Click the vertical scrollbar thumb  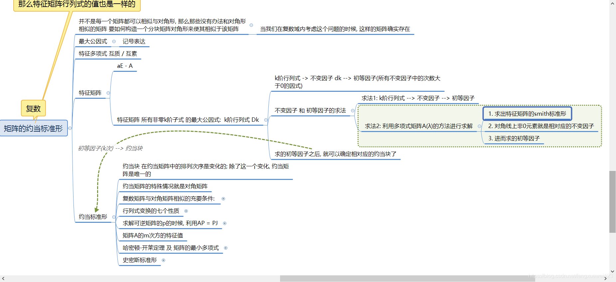(x=613, y=202)
